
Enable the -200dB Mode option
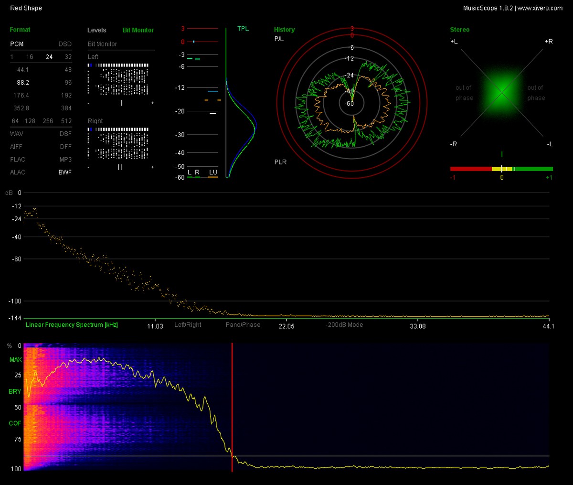pos(344,325)
